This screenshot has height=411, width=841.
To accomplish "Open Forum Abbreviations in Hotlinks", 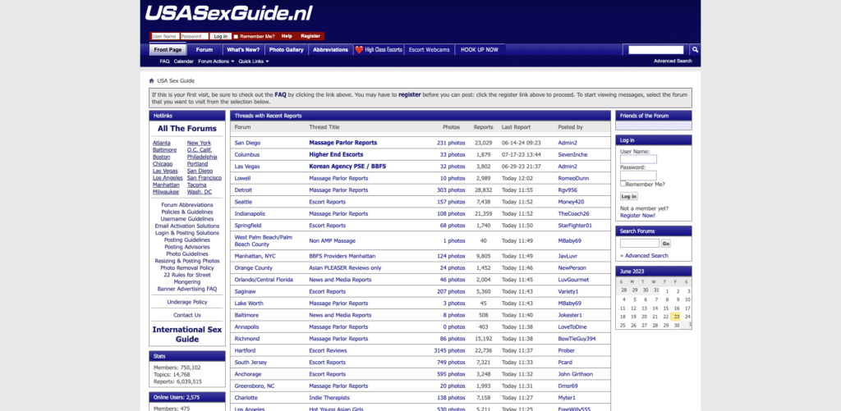I will 187,205.
